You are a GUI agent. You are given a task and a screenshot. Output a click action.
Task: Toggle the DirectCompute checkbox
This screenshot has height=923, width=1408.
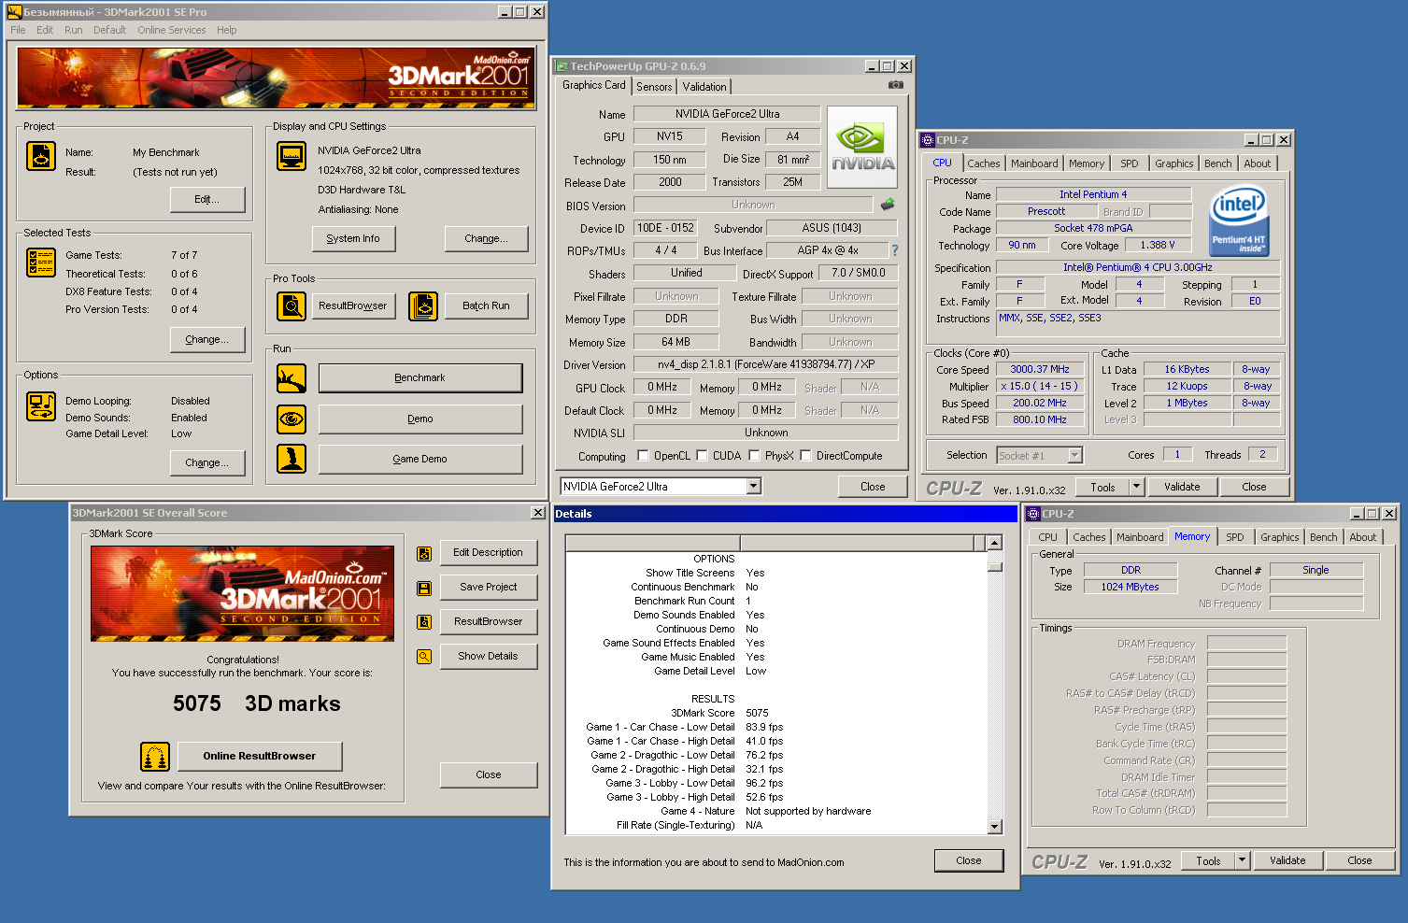pos(805,456)
